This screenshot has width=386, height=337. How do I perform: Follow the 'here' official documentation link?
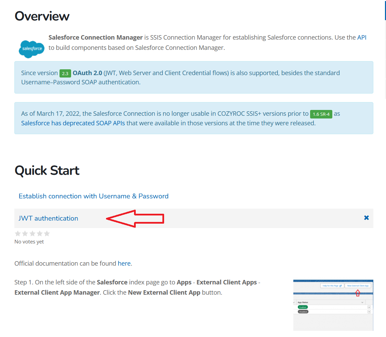coord(124,264)
